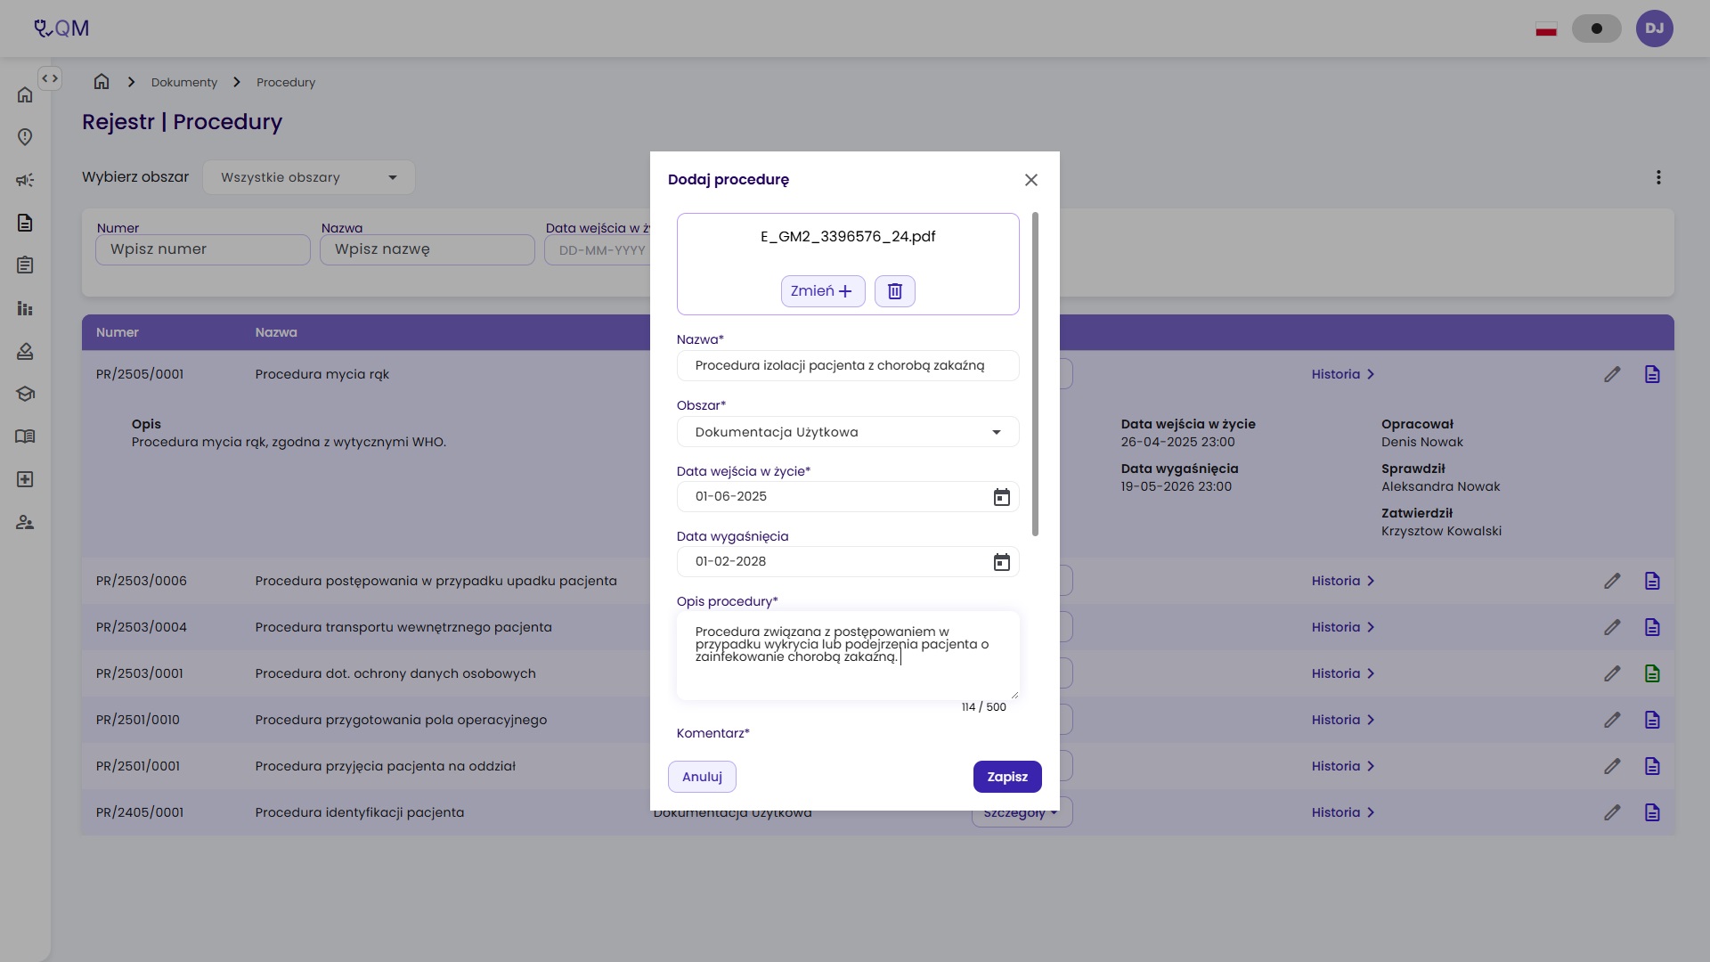
Task: Click the Polish flag language icon
Action: coord(1546,29)
